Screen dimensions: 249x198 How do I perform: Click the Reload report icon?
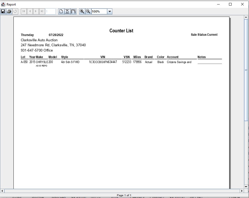pyautogui.click(x=15, y=11)
